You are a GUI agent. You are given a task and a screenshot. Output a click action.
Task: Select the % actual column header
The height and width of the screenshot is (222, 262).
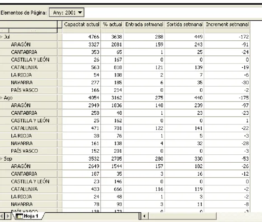[x=112, y=24]
